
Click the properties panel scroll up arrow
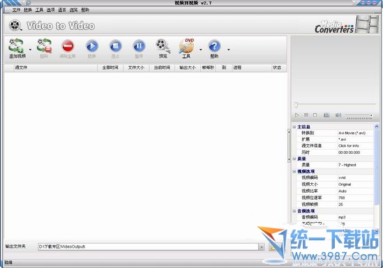tap(377, 127)
